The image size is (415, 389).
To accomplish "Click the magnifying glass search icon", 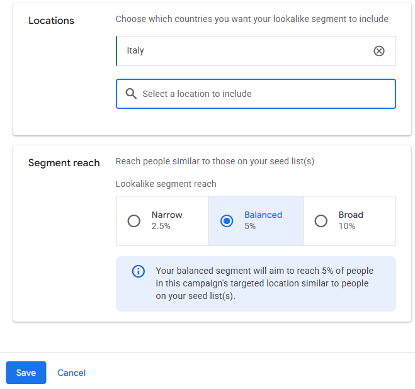I will click(x=131, y=94).
